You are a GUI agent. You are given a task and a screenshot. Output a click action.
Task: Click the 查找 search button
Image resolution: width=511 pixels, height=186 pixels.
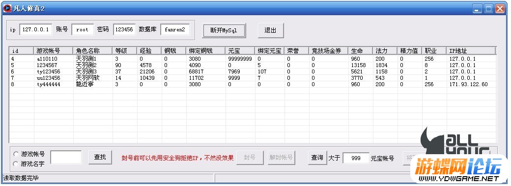[100, 158]
